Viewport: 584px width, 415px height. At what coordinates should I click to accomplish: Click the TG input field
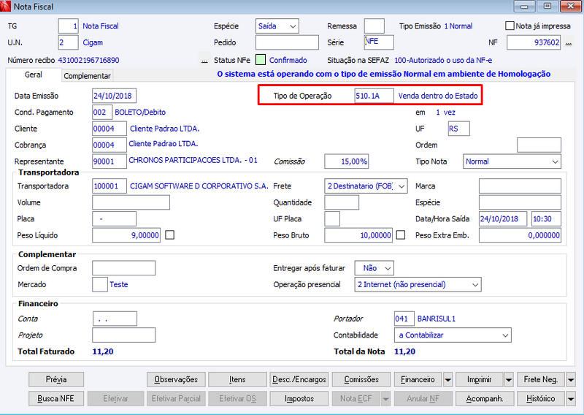click(68, 26)
